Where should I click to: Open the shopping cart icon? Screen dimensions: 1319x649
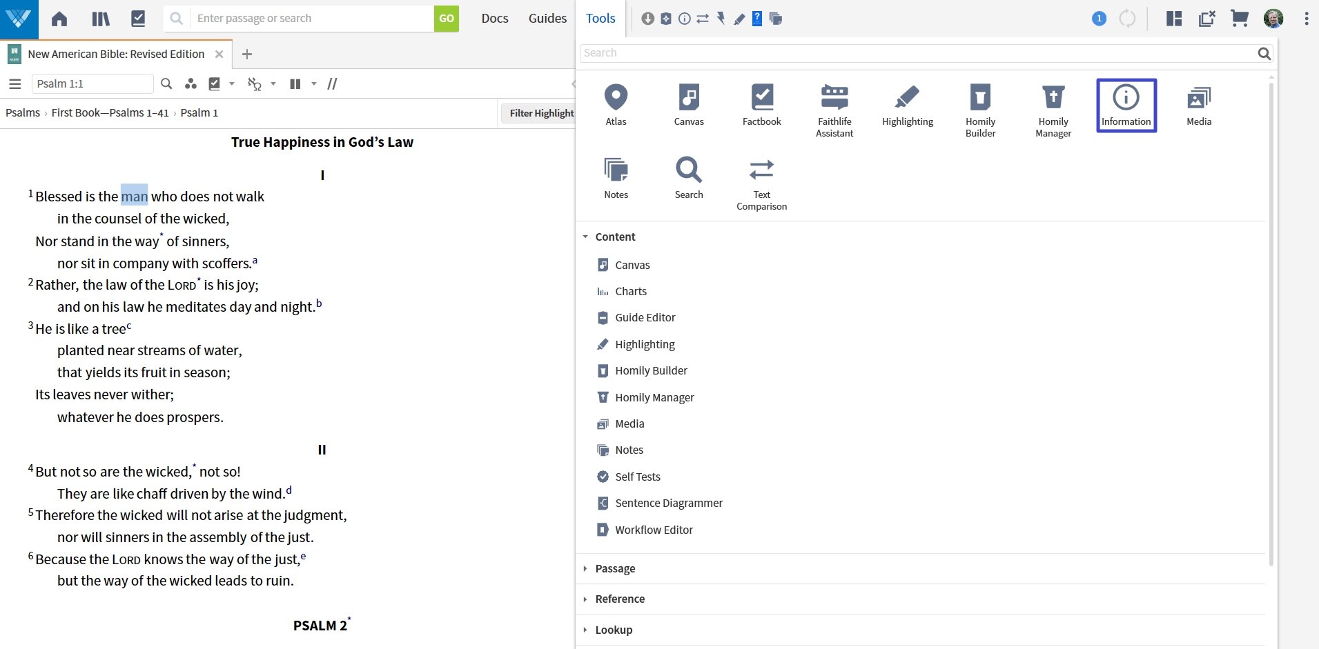[1240, 19]
